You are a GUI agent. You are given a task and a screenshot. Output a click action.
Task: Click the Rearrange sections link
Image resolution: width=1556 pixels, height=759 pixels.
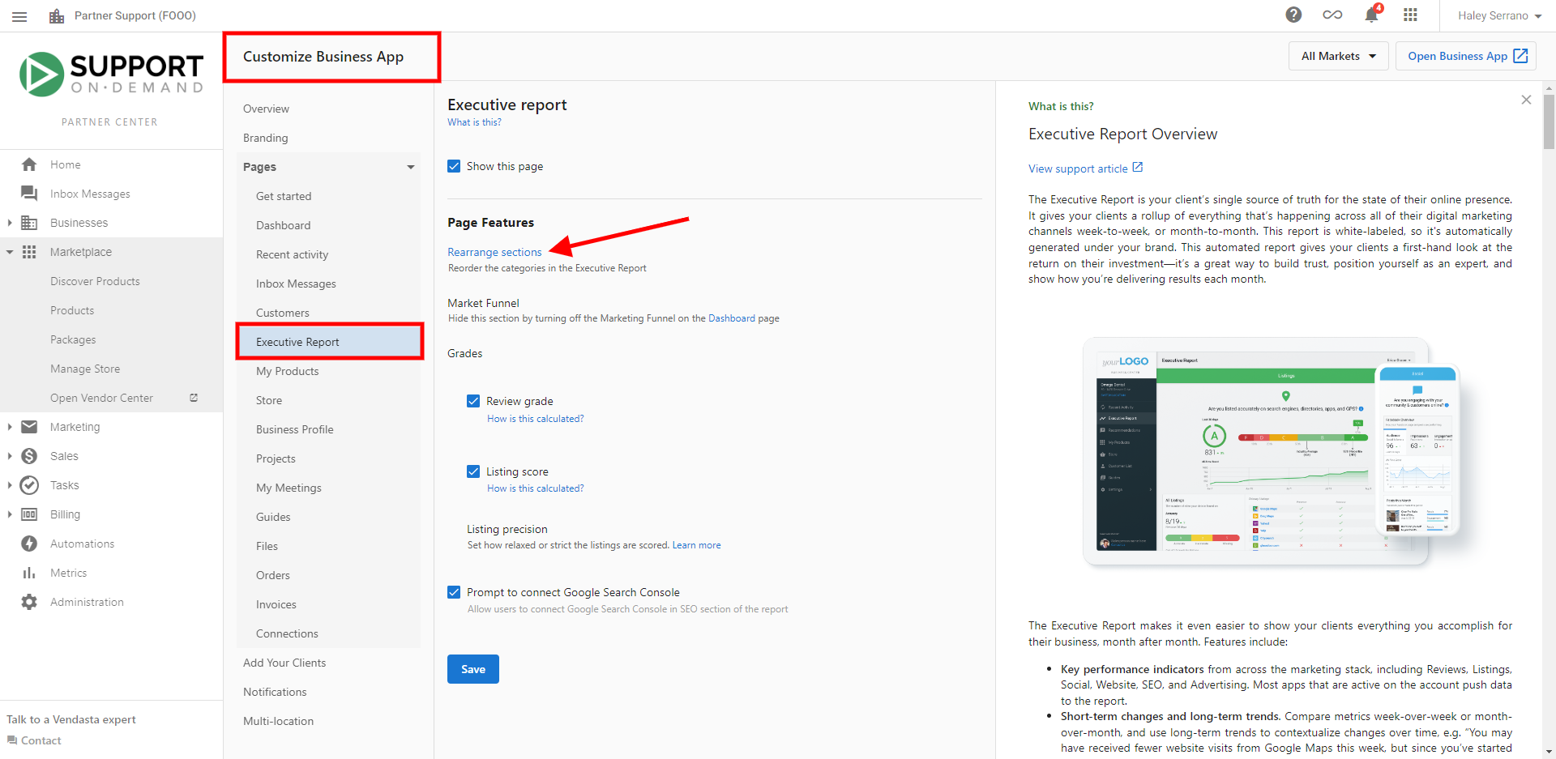pyautogui.click(x=494, y=252)
